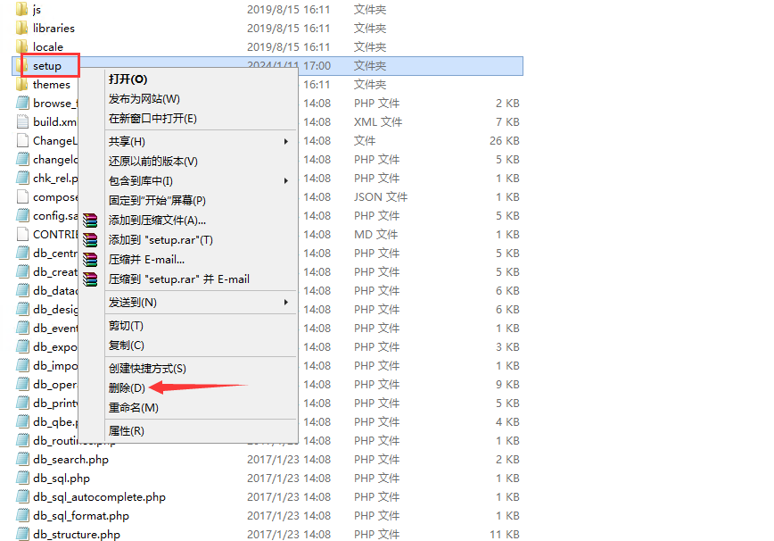Open 属性(R) from the context menu
The height and width of the screenshot is (541, 774).
(x=127, y=431)
